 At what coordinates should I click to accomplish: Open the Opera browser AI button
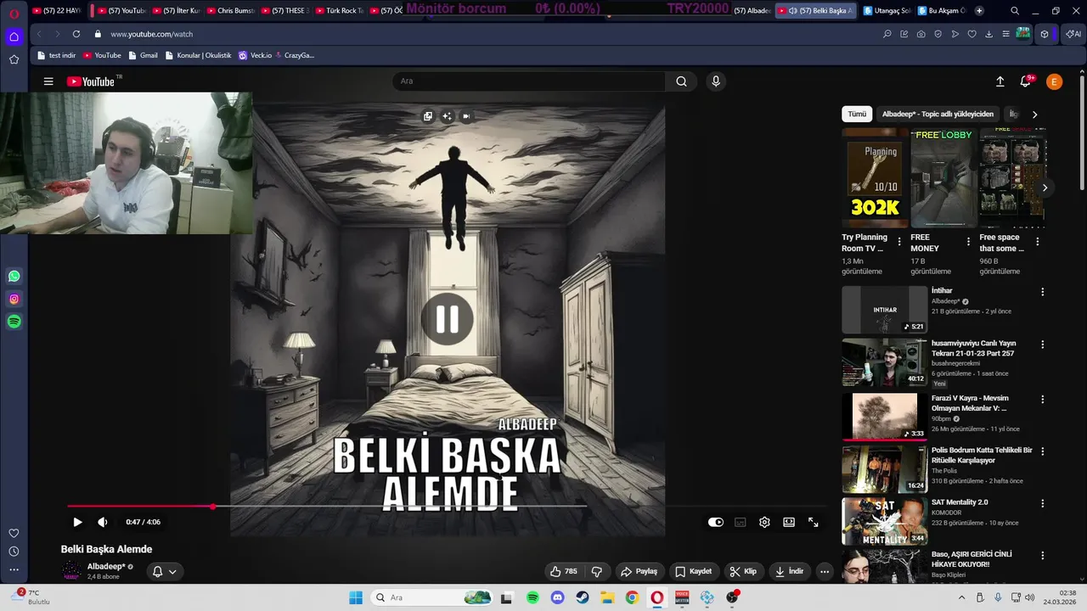pos(1073,34)
